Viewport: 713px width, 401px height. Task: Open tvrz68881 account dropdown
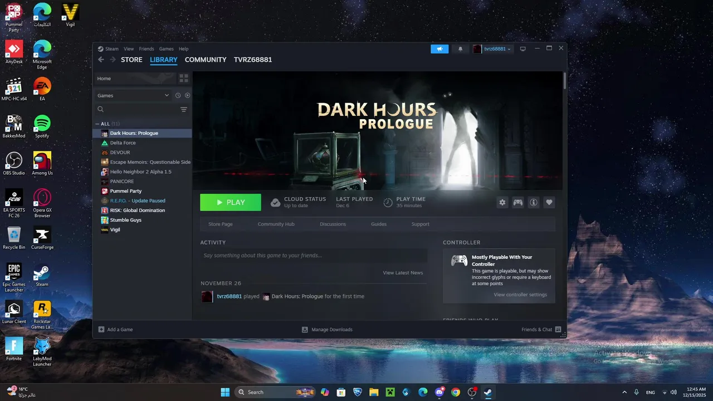pyautogui.click(x=492, y=49)
